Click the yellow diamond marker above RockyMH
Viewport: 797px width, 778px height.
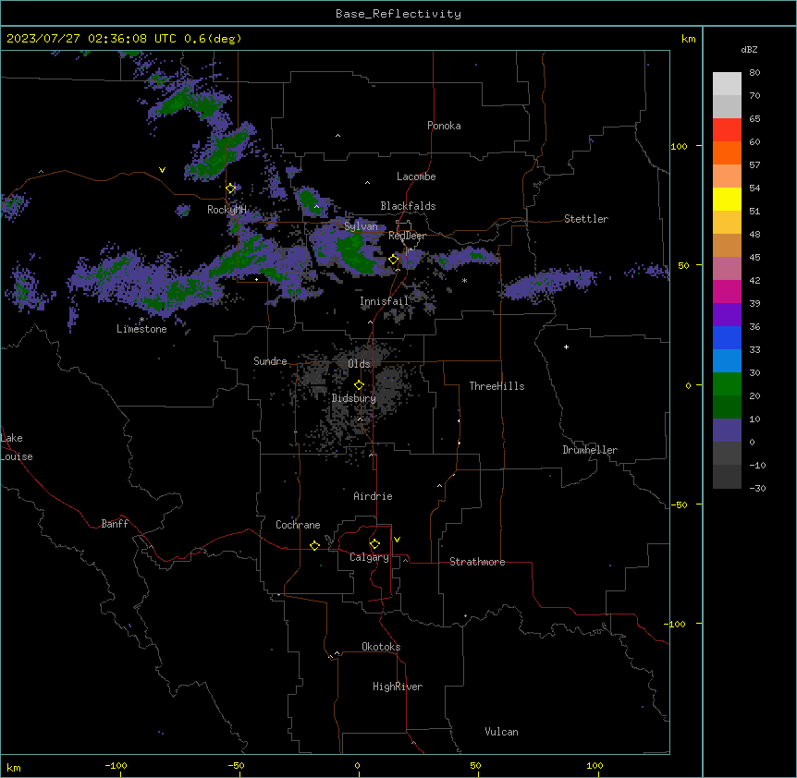tap(231, 188)
